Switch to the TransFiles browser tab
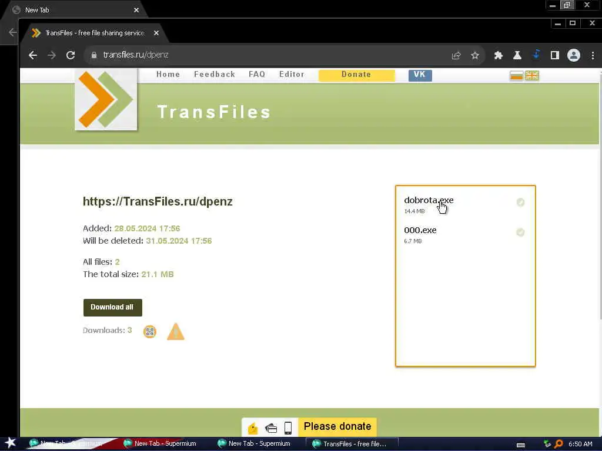 pos(95,33)
